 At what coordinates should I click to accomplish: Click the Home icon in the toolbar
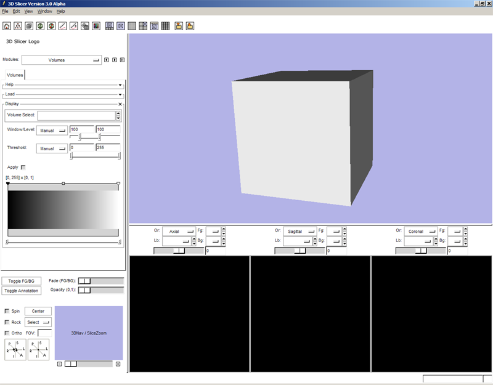[7, 26]
